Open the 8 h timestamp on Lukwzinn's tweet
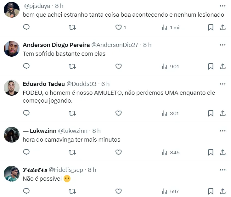This screenshot has width=231, height=197. coord(96,131)
